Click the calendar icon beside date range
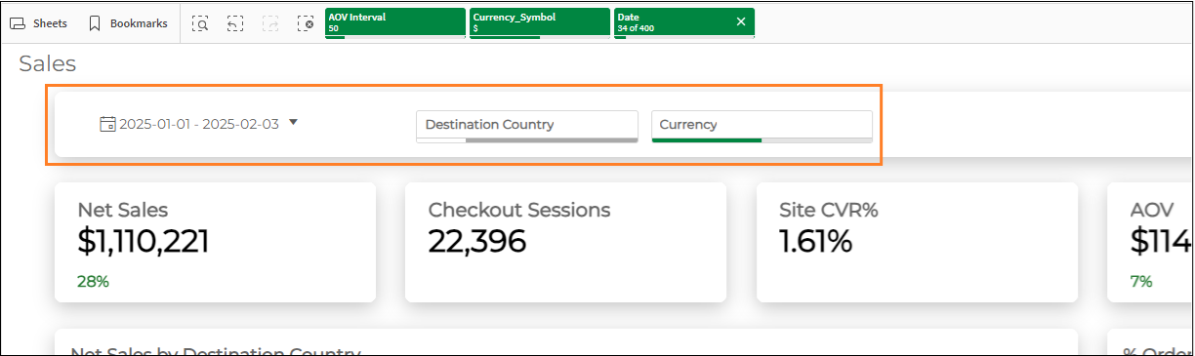 pyautogui.click(x=107, y=124)
